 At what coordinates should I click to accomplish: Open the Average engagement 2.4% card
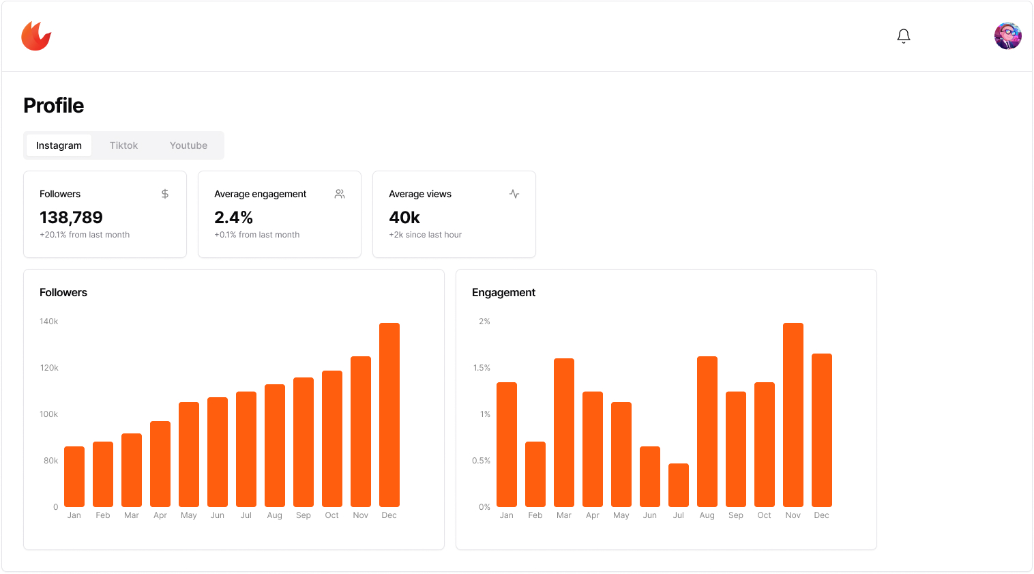(280, 214)
